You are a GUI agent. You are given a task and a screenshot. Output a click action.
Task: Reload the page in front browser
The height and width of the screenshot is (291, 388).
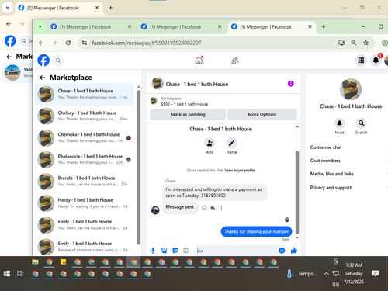68,43
